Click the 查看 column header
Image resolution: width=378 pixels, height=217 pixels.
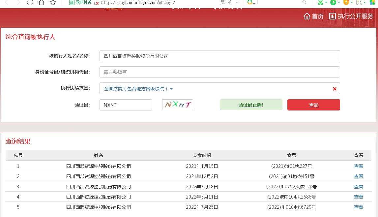point(359,156)
